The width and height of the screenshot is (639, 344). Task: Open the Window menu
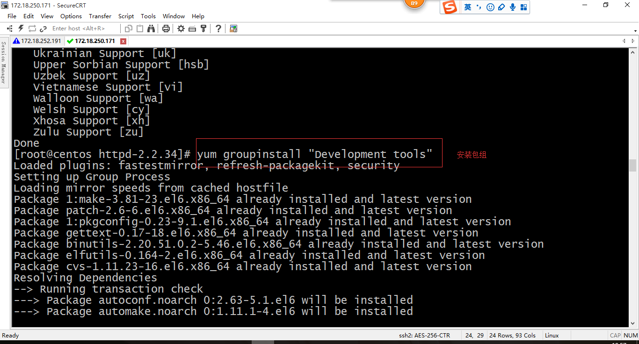coord(174,16)
